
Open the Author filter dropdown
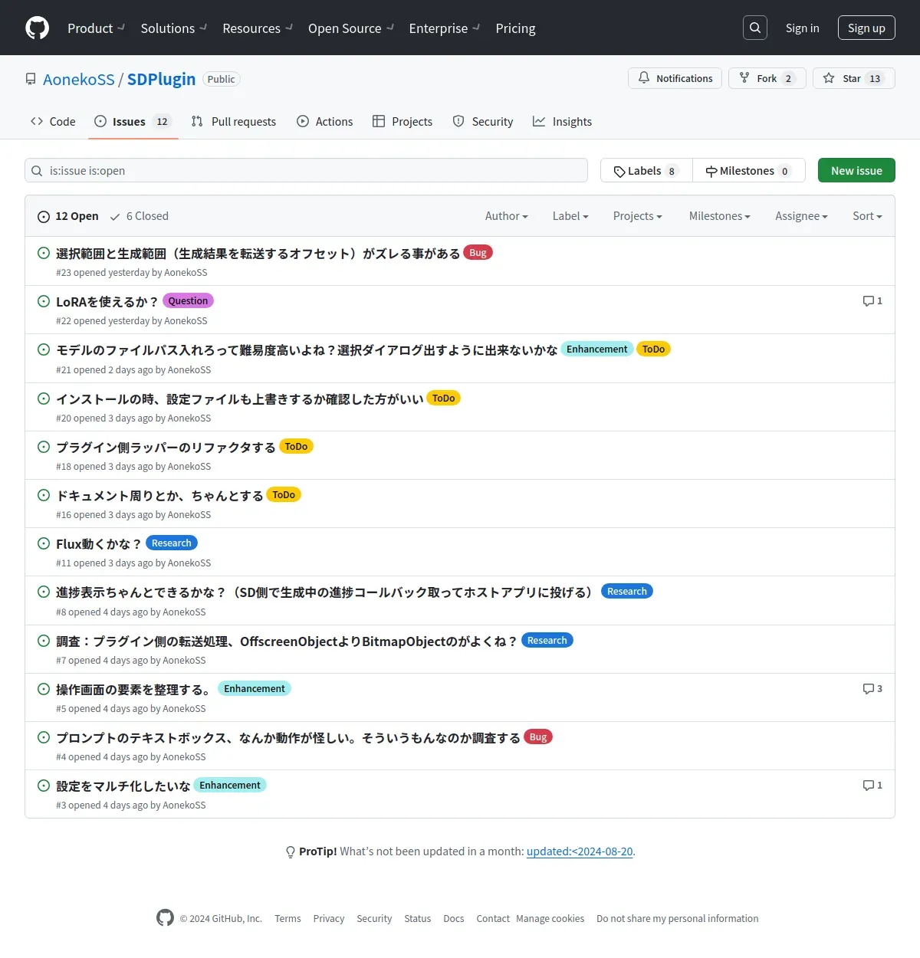click(x=507, y=216)
